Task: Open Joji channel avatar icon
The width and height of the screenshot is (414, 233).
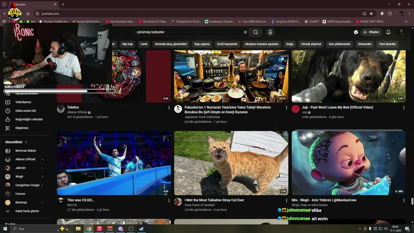Action: click(x=296, y=109)
